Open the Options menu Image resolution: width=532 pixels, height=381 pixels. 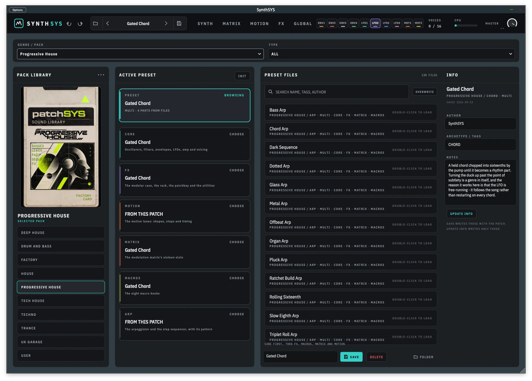coord(17,10)
